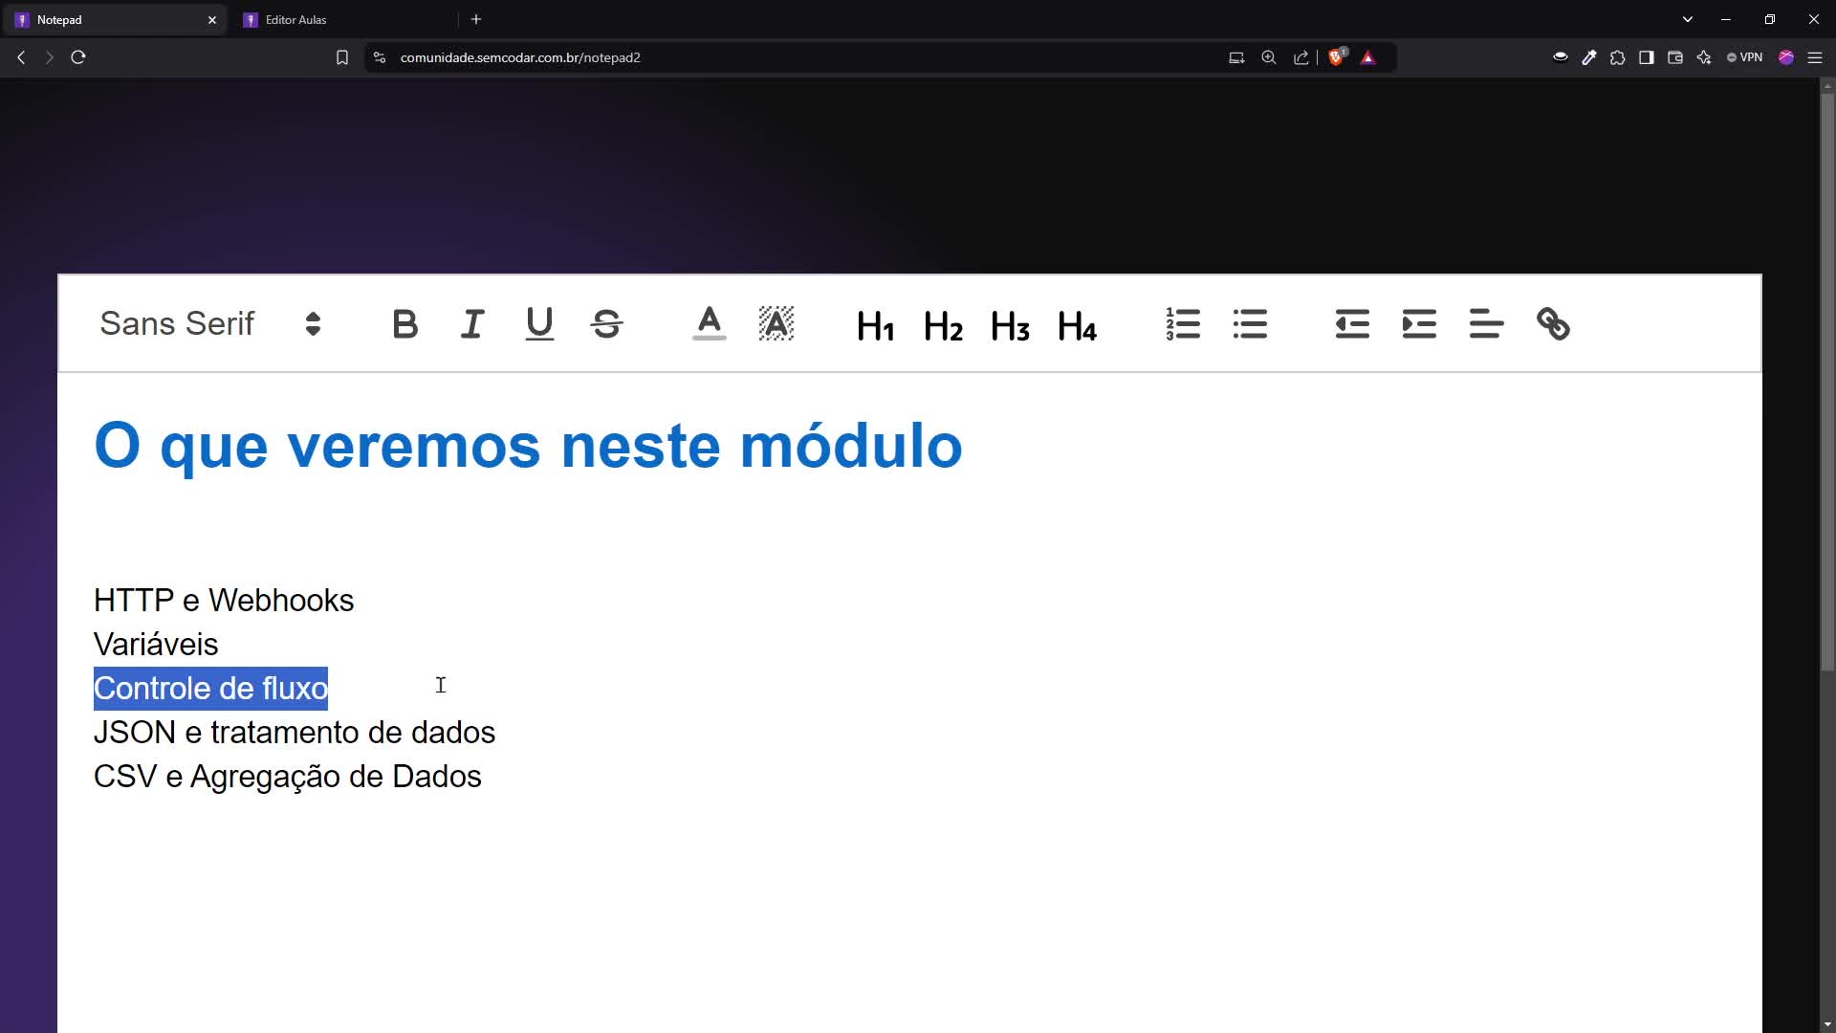This screenshot has height=1033, width=1836.
Task: Open the background highlight color picker
Action: [x=776, y=324]
